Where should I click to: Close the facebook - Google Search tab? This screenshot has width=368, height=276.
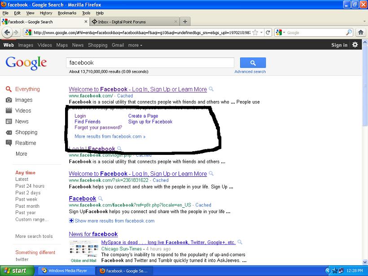(x=86, y=22)
